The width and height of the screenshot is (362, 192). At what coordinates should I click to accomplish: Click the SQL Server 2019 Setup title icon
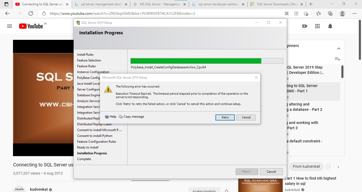pyautogui.click(x=78, y=23)
